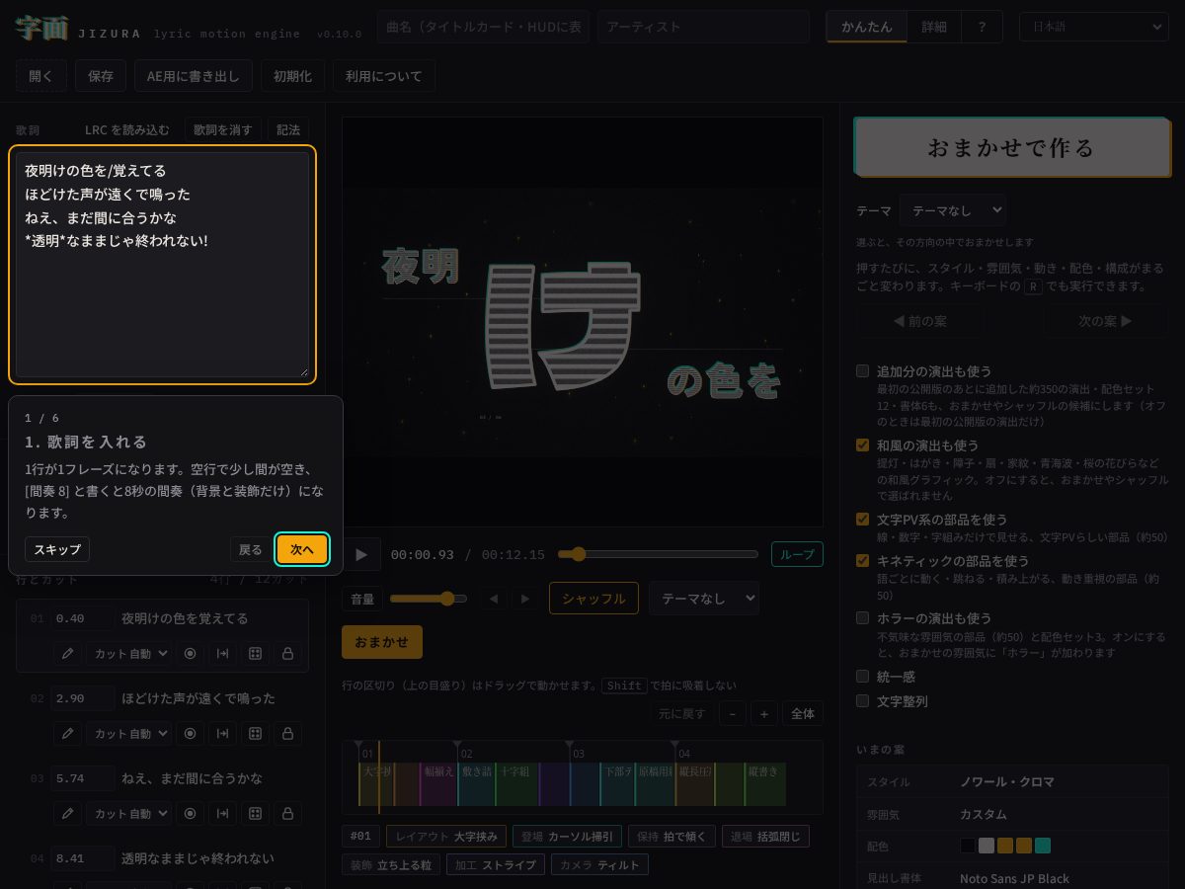Enable ホラーの演出も使う checkbox

click(x=863, y=617)
